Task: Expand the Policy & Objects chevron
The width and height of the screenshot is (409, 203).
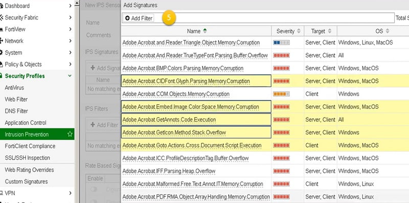Action: pos(70,64)
